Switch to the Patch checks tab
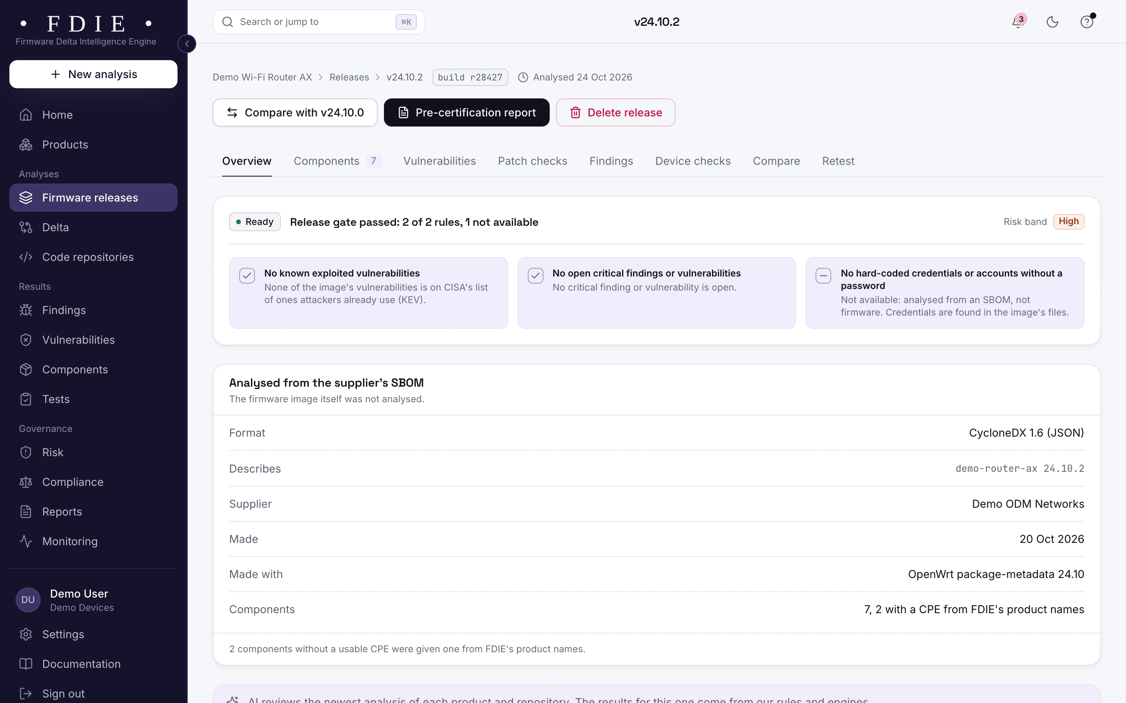 point(532,161)
